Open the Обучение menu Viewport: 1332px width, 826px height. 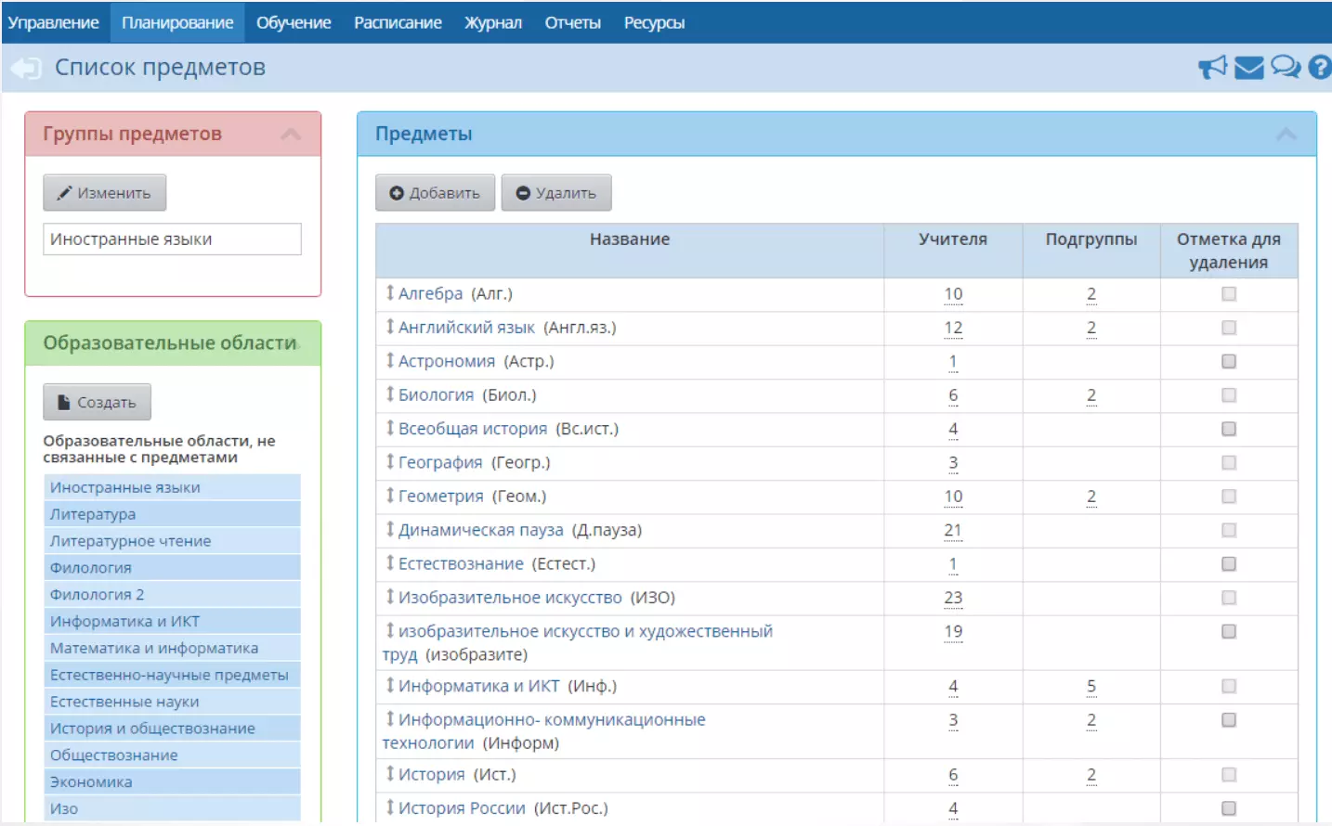coord(294,22)
